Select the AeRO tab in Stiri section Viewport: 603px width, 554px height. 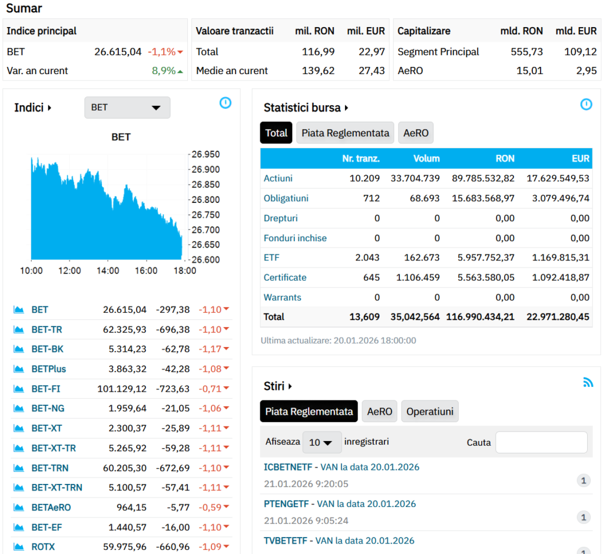tap(379, 412)
